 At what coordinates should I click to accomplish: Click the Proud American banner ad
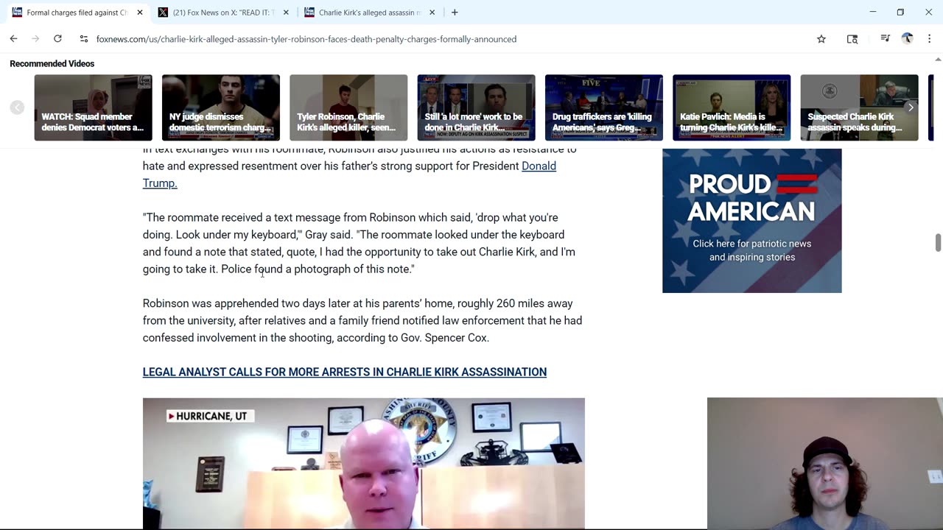point(751,221)
